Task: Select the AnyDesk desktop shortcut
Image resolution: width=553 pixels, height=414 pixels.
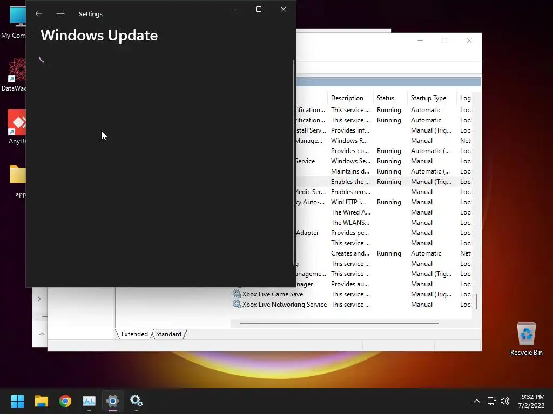Action: (17, 127)
